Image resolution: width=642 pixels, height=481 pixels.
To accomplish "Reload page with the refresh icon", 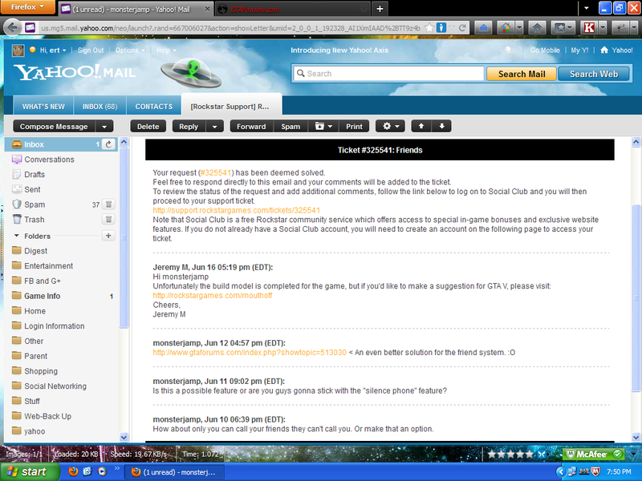I will tap(462, 28).
